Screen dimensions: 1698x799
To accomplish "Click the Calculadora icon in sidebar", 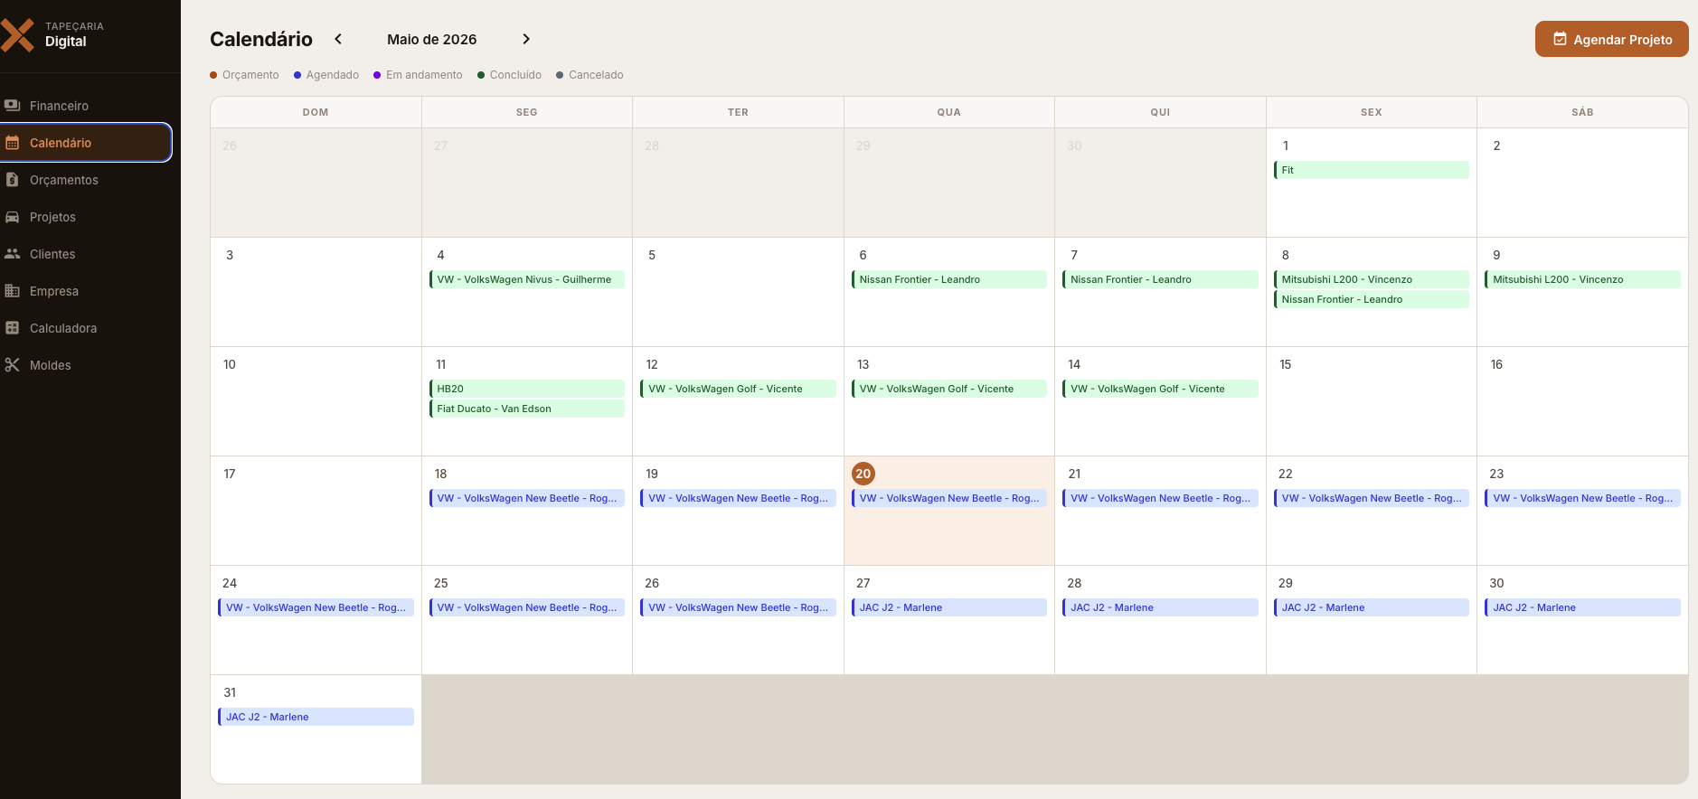I will [x=12, y=328].
